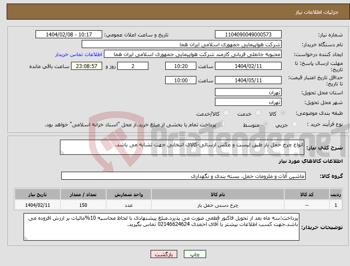Screen dimensions: 350x266
Task: Click the بازگشت back button
Action: tap(164, 254)
